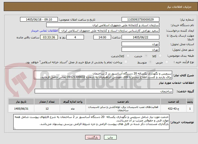Click the delivery province field تهران

pos(140,44)
